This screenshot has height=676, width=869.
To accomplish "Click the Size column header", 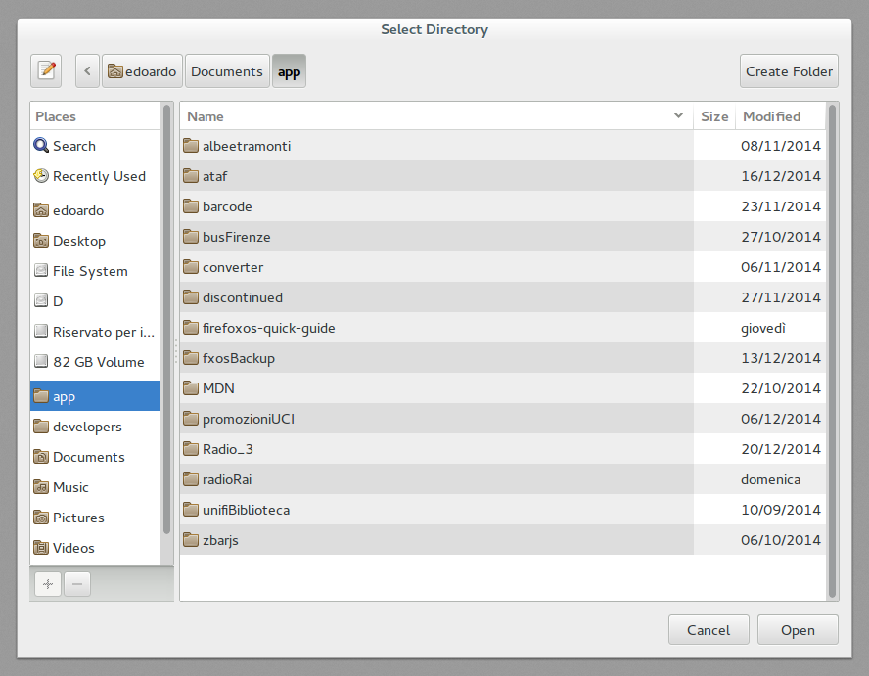I will tap(714, 116).
